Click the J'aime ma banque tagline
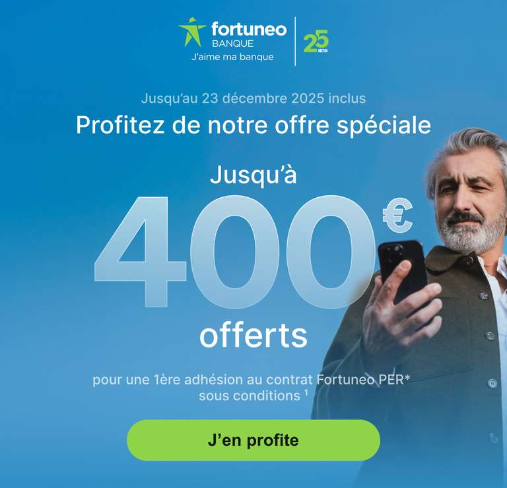The image size is (507, 488). pos(232,57)
